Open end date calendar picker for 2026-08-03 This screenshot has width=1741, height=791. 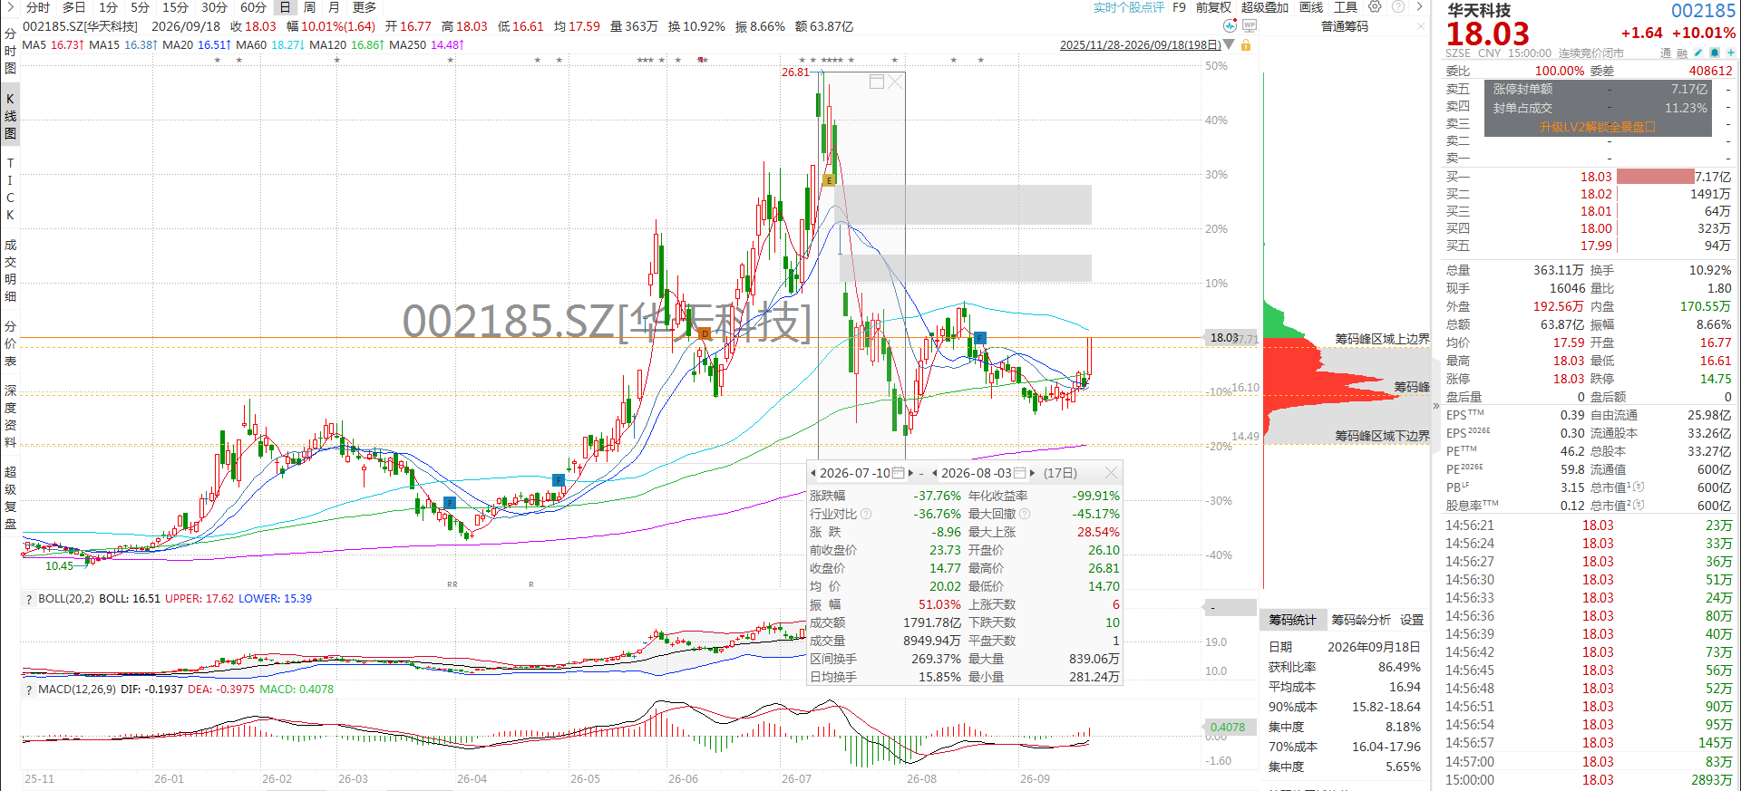click(1019, 473)
